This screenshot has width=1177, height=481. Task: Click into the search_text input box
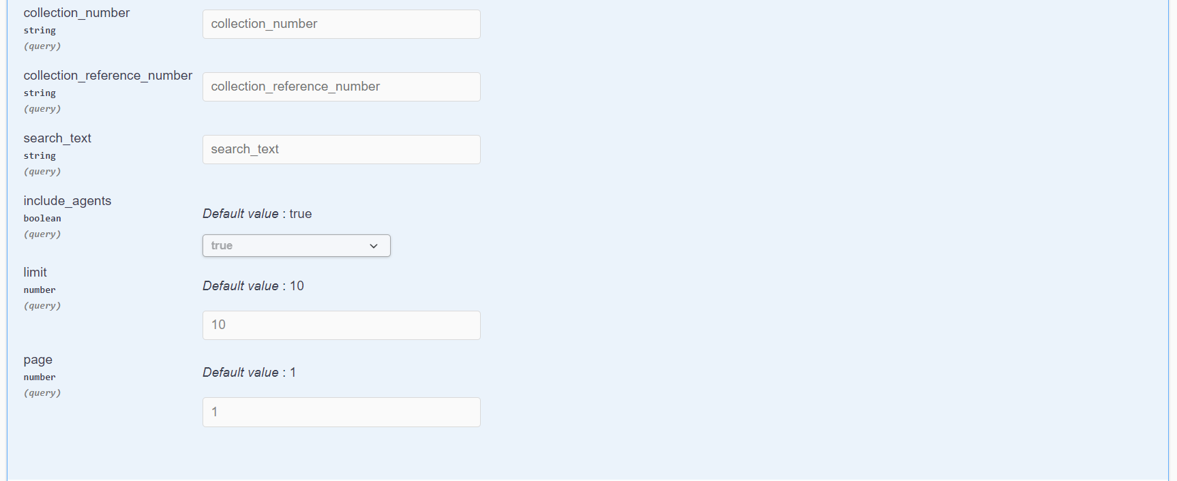coord(342,149)
